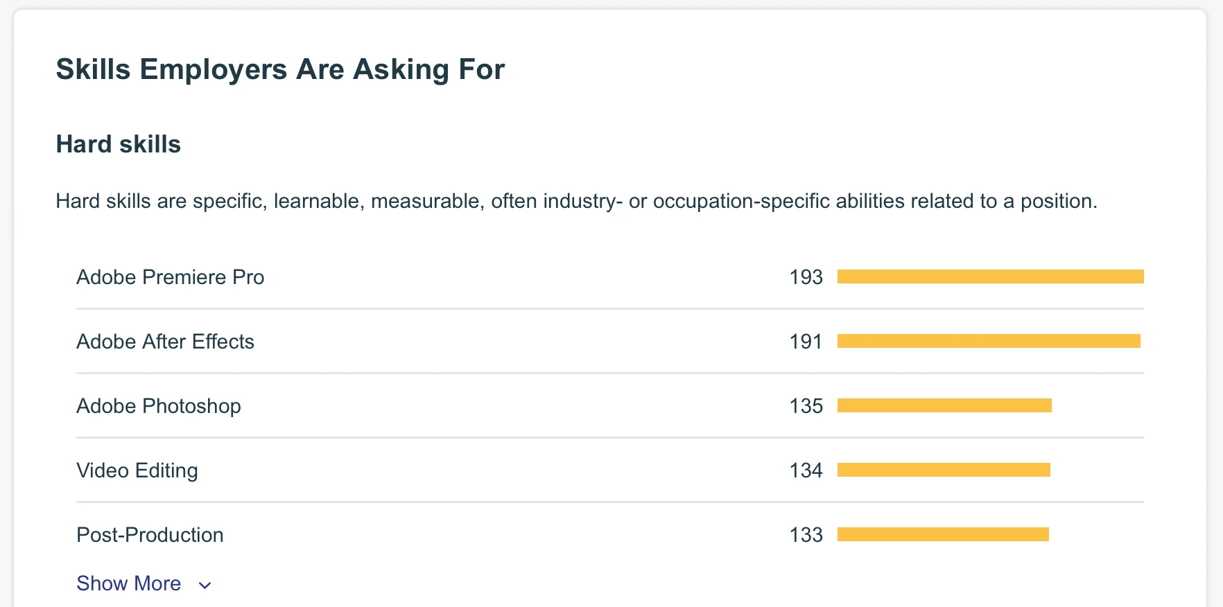Choose the Video Editing skill label
Screen dimensions: 1223x607
tap(137, 470)
